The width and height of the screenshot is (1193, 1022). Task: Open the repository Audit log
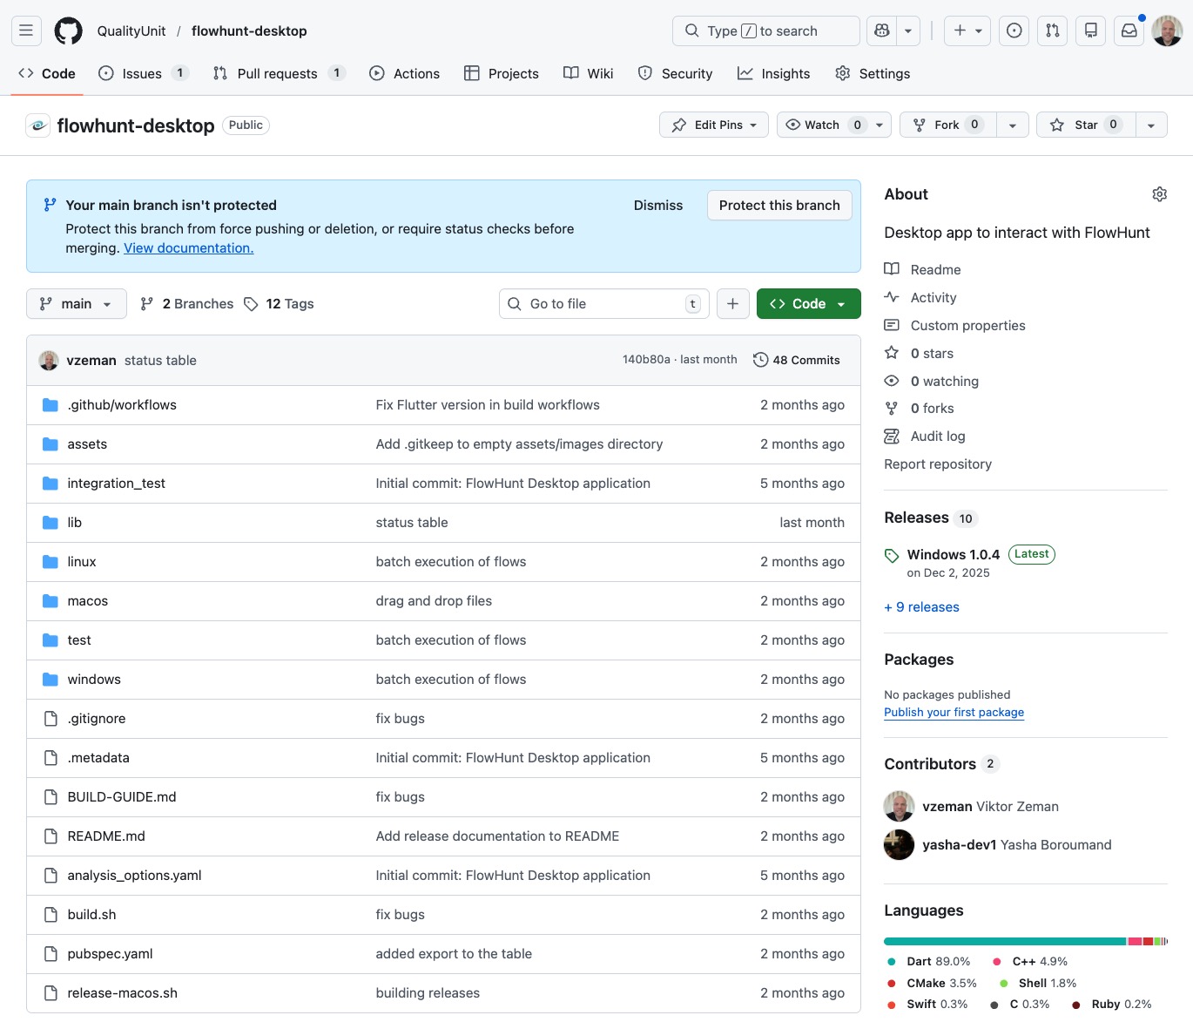(x=937, y=436)
